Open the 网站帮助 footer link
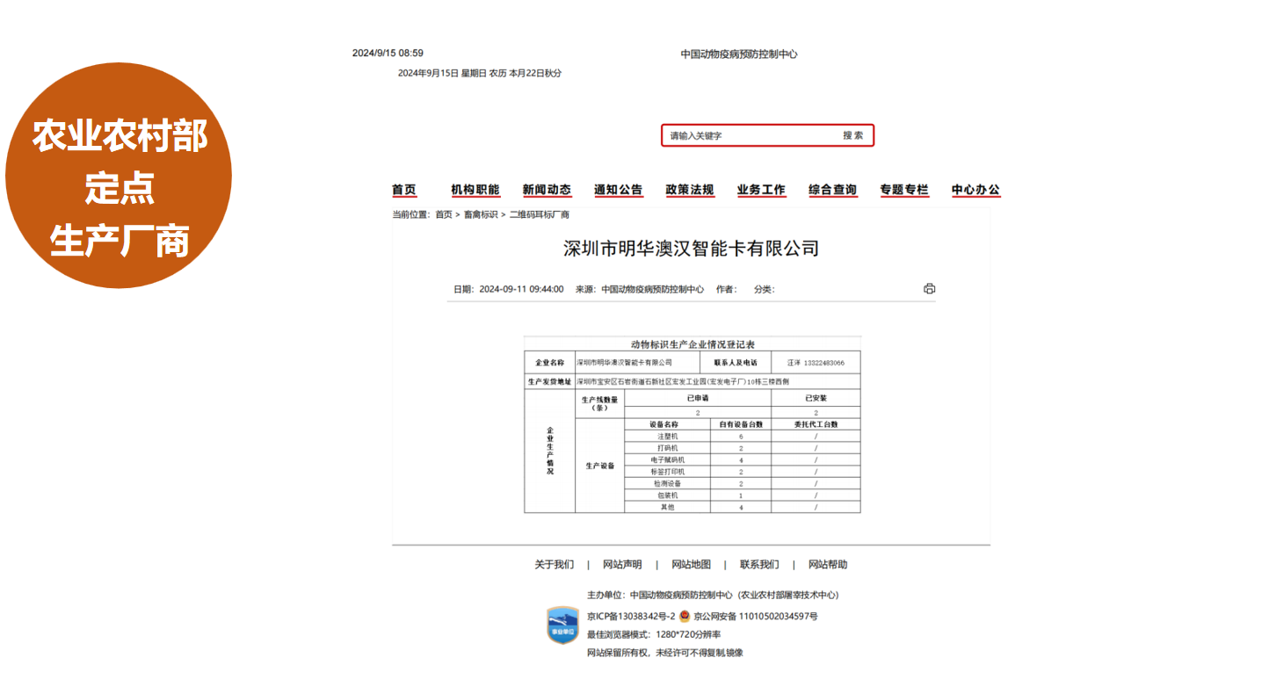 coord(828,565)
